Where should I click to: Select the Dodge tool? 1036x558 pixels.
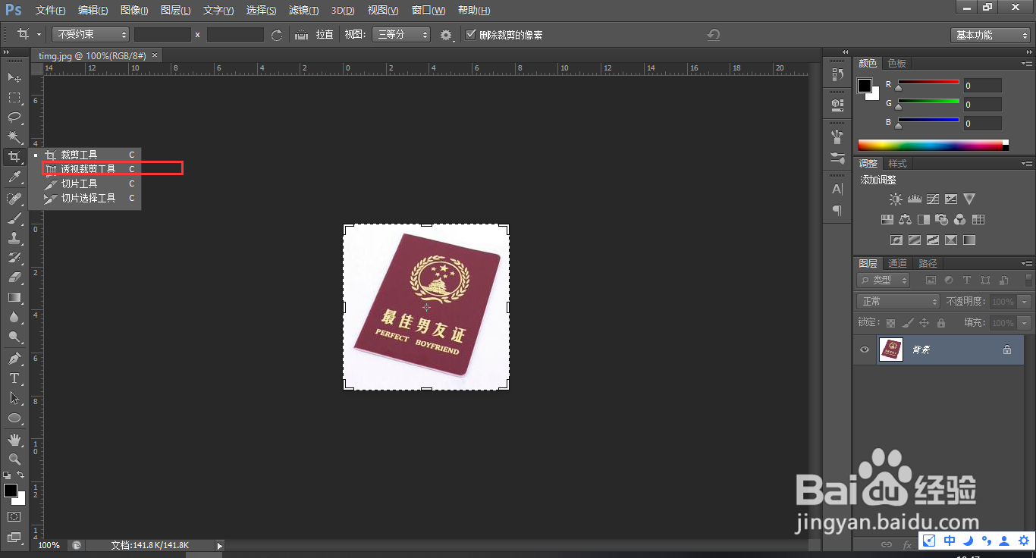(x=14, y=337)
